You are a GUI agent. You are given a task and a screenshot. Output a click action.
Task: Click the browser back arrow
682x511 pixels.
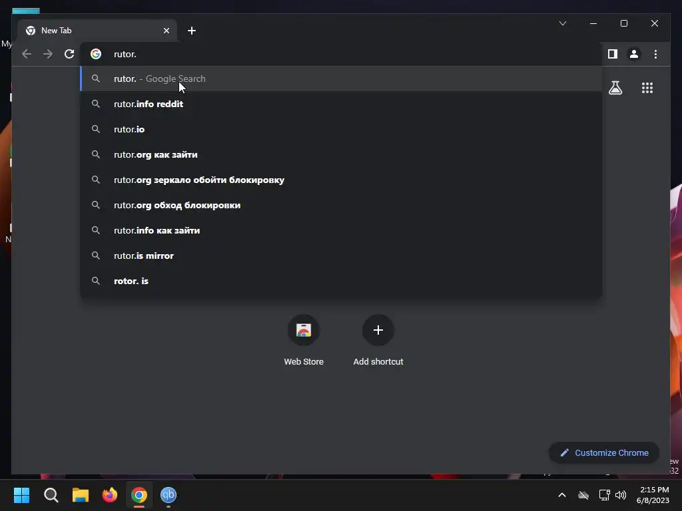point(27,54)
